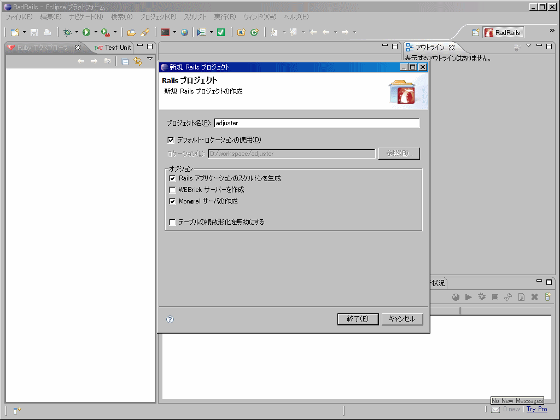The height and width of the screenshot is (420, 560).
Task: Click the RadRails perspective button
Action: point(503,32)
